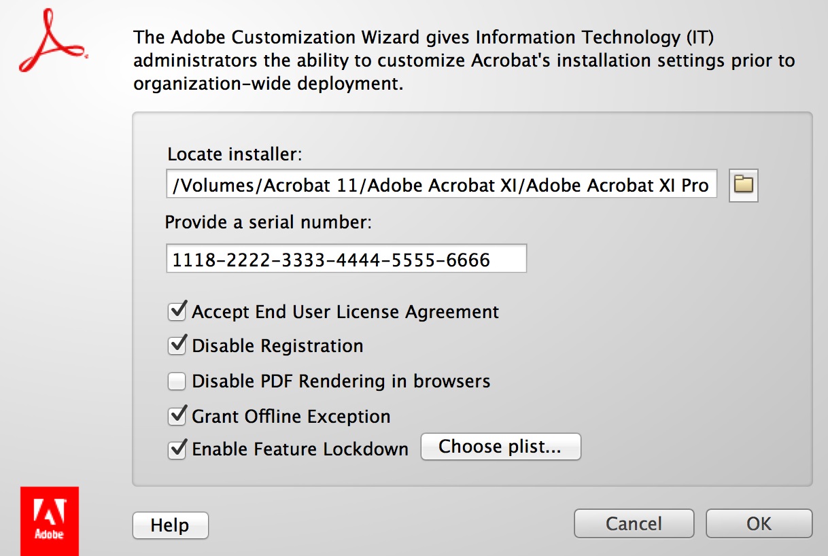Screen dimensions: 828x556
Task: Focus the installer path text field
Action: pyautogui.click(x=441, y=184)
